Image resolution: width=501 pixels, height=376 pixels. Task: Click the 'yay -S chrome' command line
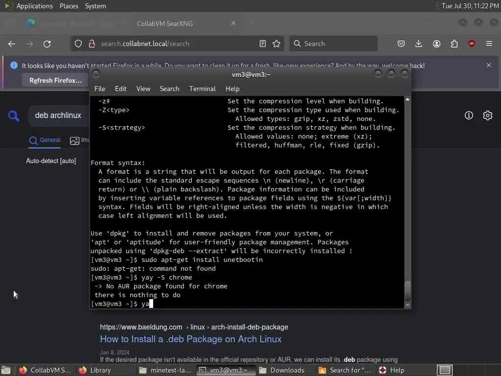point(141,278)
